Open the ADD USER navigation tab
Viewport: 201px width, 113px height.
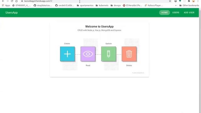coord(189,13)
